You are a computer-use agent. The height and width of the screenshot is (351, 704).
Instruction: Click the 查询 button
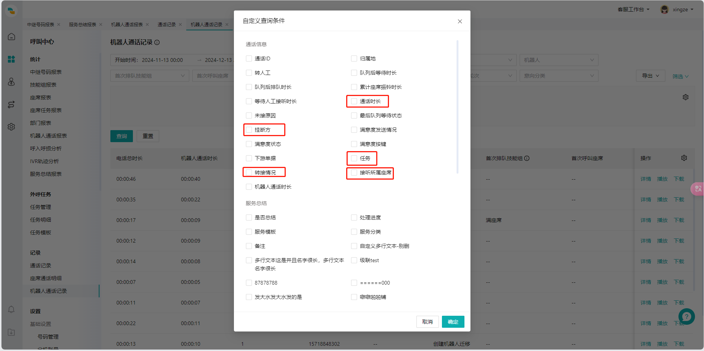122,136
